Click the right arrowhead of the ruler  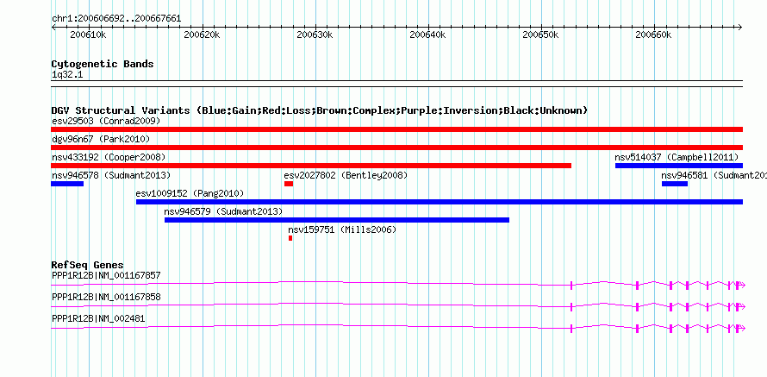[740, 27]
